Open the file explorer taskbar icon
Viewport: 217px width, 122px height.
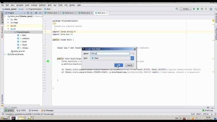[21, 118]
